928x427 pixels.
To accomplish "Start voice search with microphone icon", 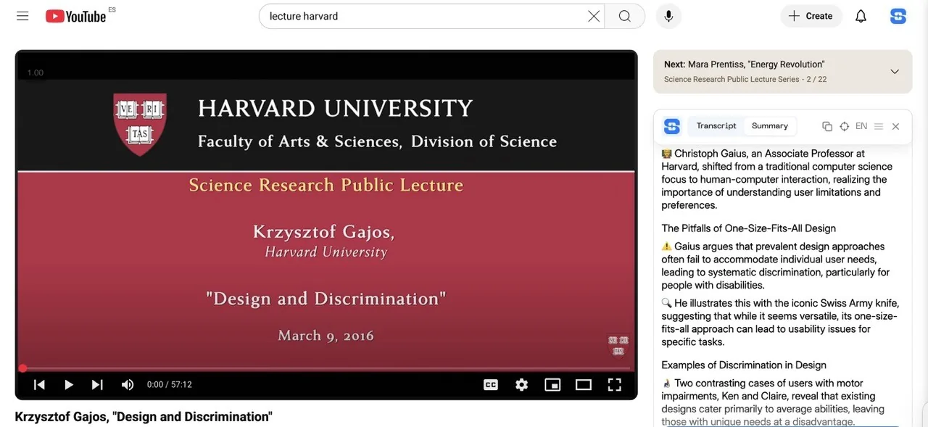I will (668, 16).
